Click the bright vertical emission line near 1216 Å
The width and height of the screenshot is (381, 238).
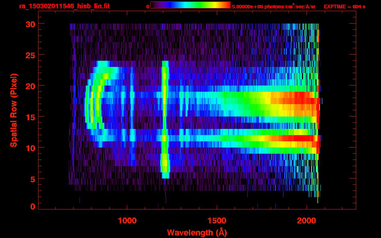165,119
